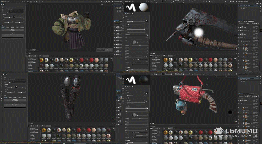Viewport: 262px width, 144px height.
Task: Toggle shelf grid view in axe window
Action: [235, 58]
